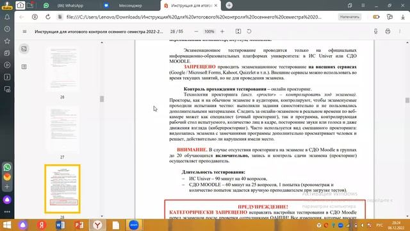This screenshot has width=410, height=231.
Task: Launch Alice assistant in sidebar
Action: [x=7, y=200]
